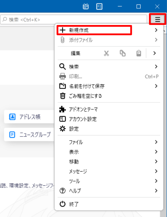This screenshot has width=167, height=217.
Task: Open the 表示 menu entry
Action: pos(109,152)
